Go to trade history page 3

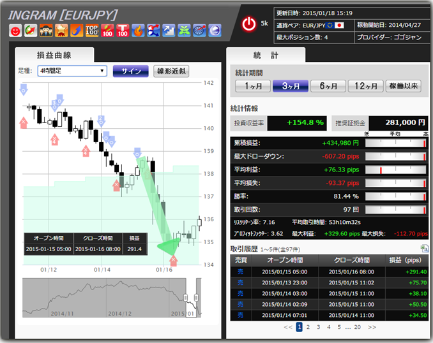319,327
